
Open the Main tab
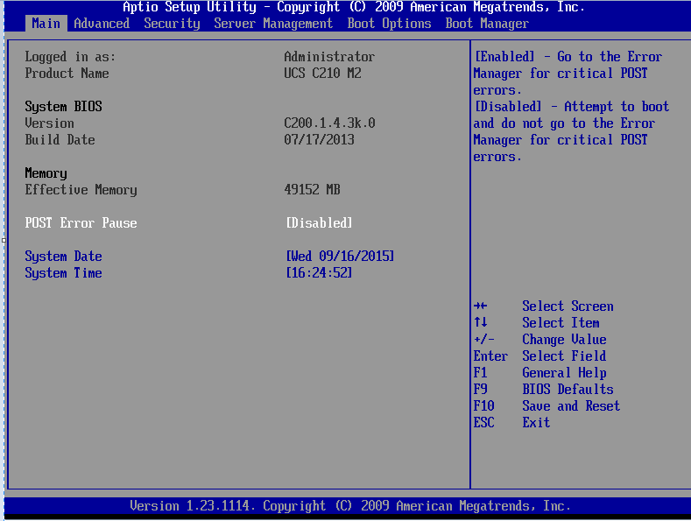pyautogui.click(x=46, y=24)
